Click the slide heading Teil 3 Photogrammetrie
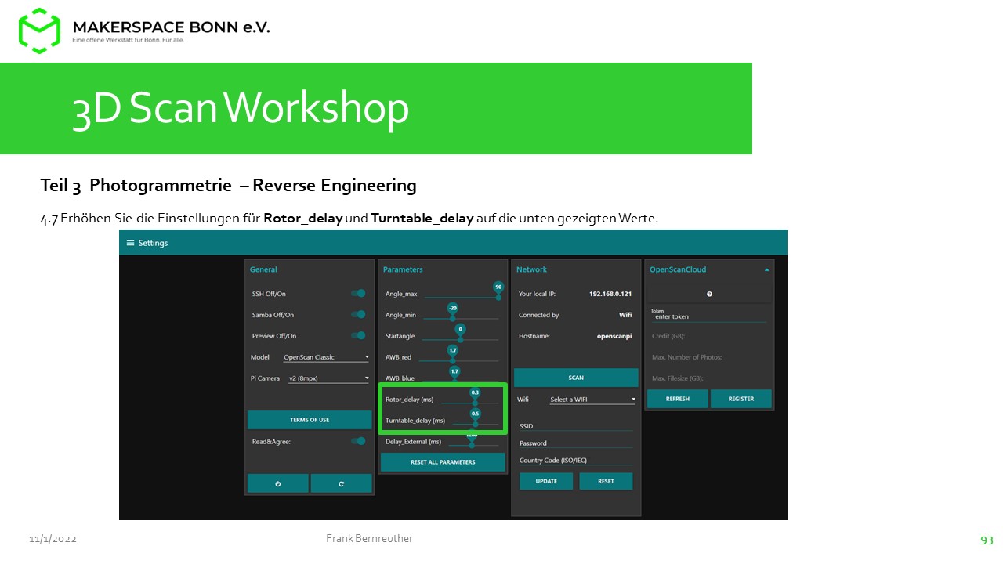This screenshot has height=564, width=1003. pos(228,186)
